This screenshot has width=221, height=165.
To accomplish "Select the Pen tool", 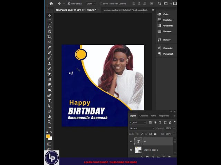I will (x=49, y=95).
